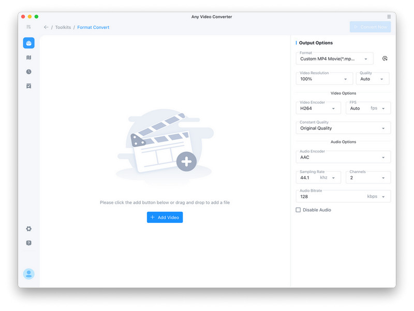Open the Audio Bitrate dropdown

pyautogui.click(x=343, y=196)
